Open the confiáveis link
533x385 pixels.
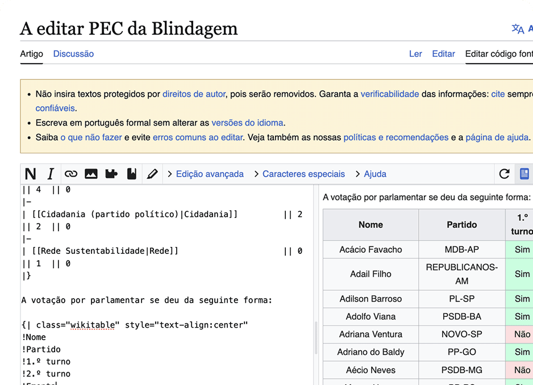55,108
